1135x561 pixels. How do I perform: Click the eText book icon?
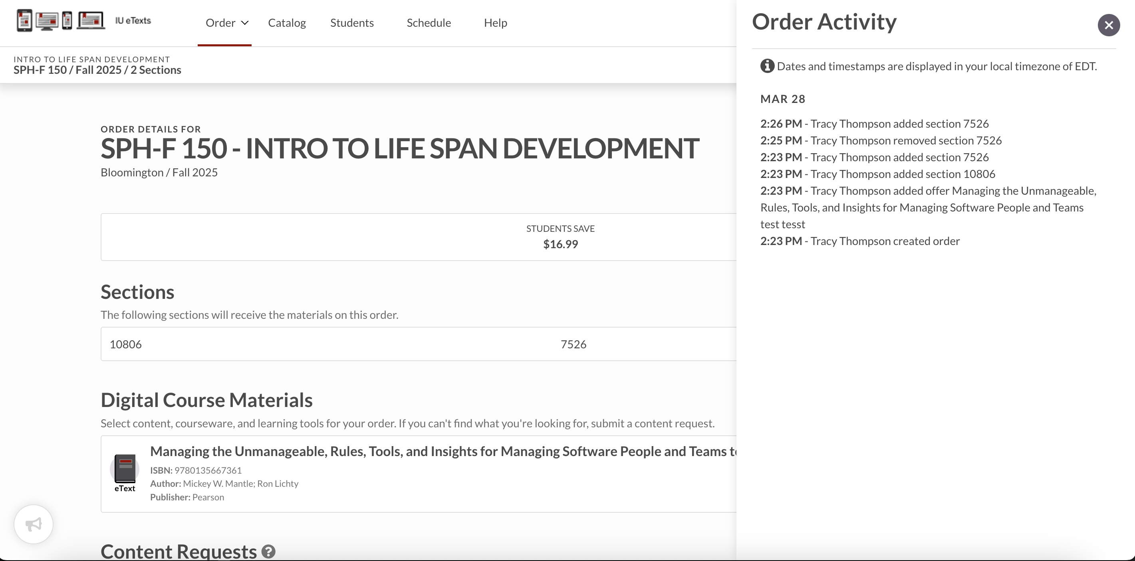click(x=125, y=468)
